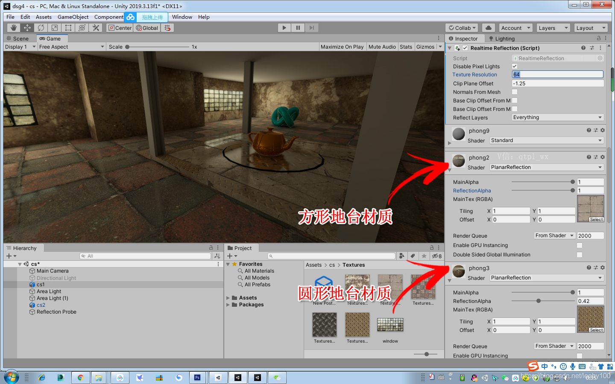Open the Display 1 dropdown
This screenshot has width=615, height=384.
(20, 47)
